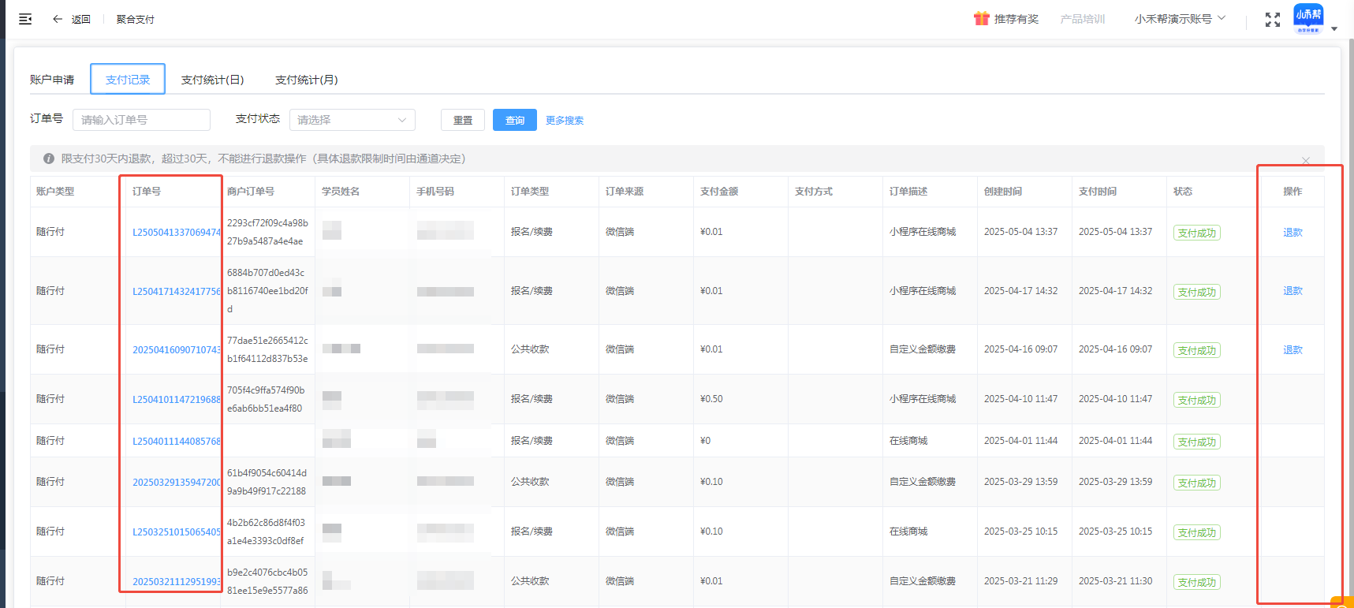Viewport: 1354px width, 608px height.
Task: Open the 支付统计(日) tab
Action: [x=212, y=80]
